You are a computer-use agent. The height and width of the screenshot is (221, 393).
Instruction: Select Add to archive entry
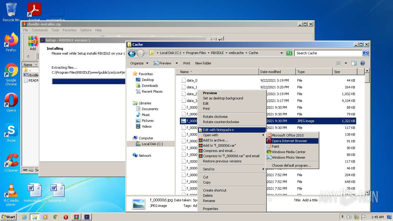click(232, 140)
